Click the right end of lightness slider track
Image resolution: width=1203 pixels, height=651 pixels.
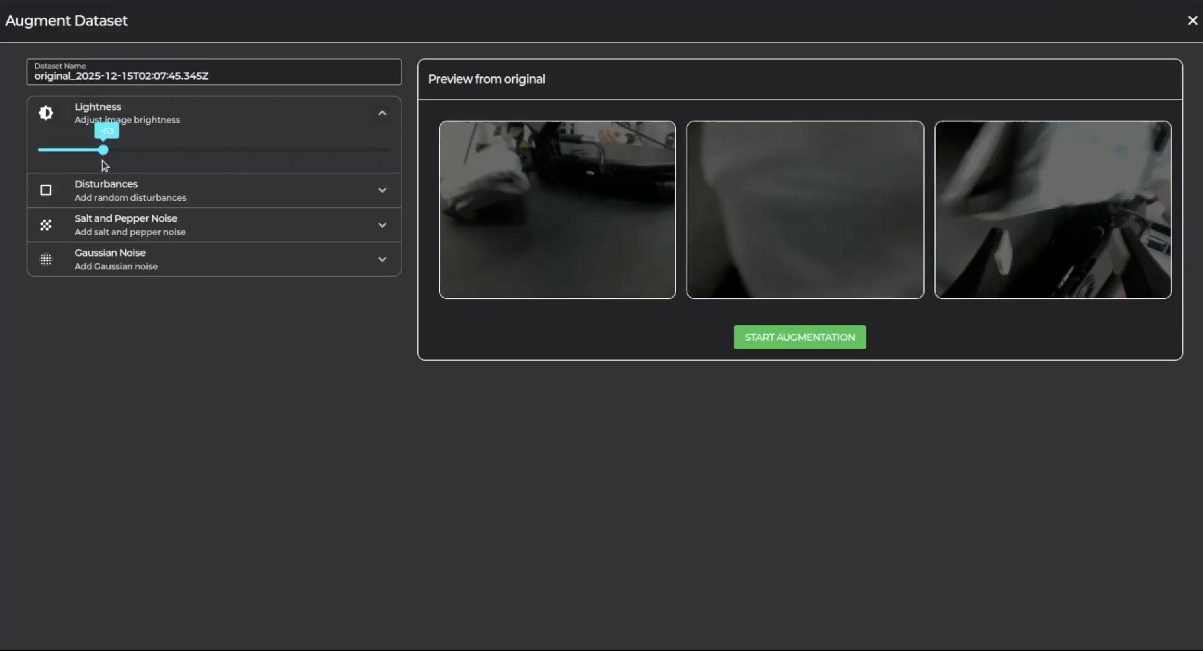(389, 150)
